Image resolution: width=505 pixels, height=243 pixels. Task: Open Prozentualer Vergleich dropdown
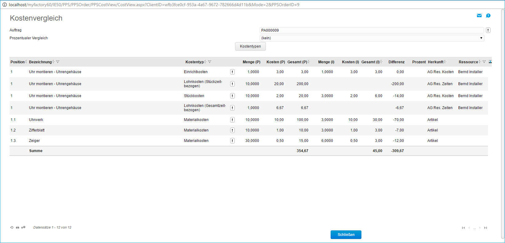[x=372, y=38]
